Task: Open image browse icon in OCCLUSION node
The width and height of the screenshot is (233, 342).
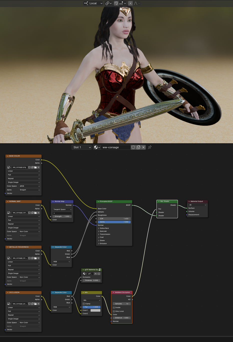Action: [x=9, y=304]
